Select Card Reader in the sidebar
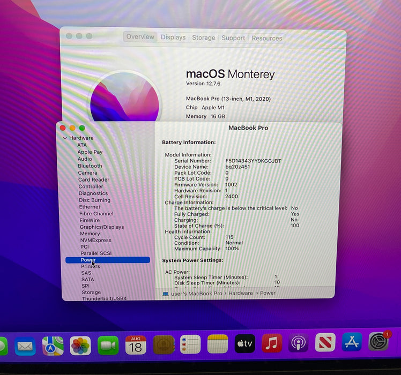The width and height of the screenshot is (401, 375). 94,179
